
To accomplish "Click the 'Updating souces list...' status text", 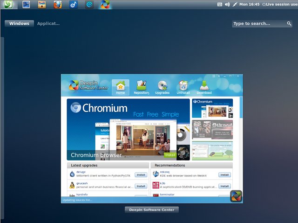I will click(77, 200).
